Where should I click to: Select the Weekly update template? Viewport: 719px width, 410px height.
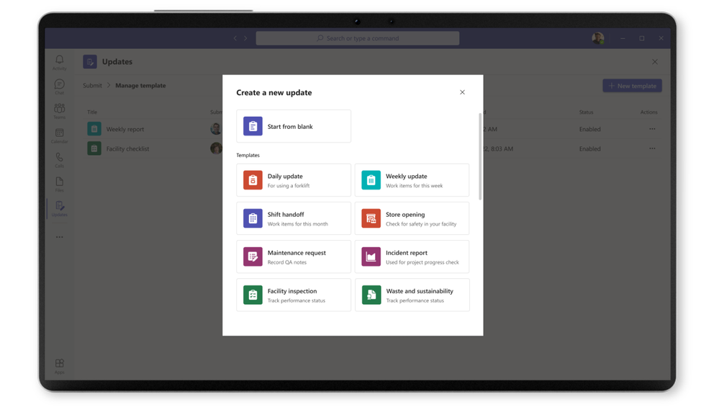point(412,180)
